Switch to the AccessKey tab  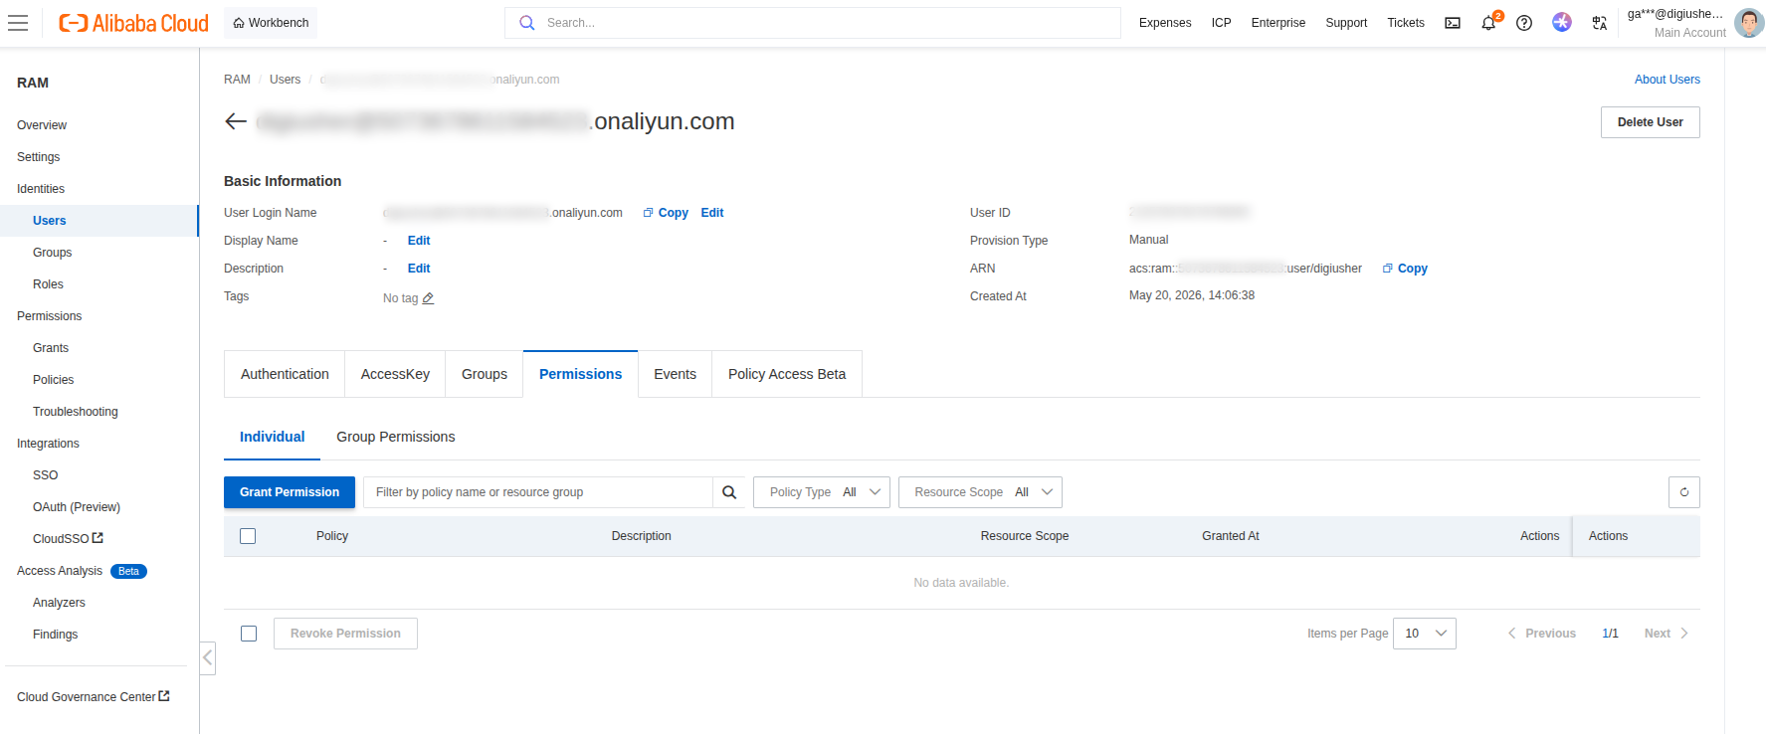pos(395,374)
